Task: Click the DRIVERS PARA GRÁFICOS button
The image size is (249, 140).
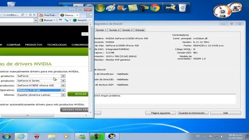Action: (x=74, y=110)
